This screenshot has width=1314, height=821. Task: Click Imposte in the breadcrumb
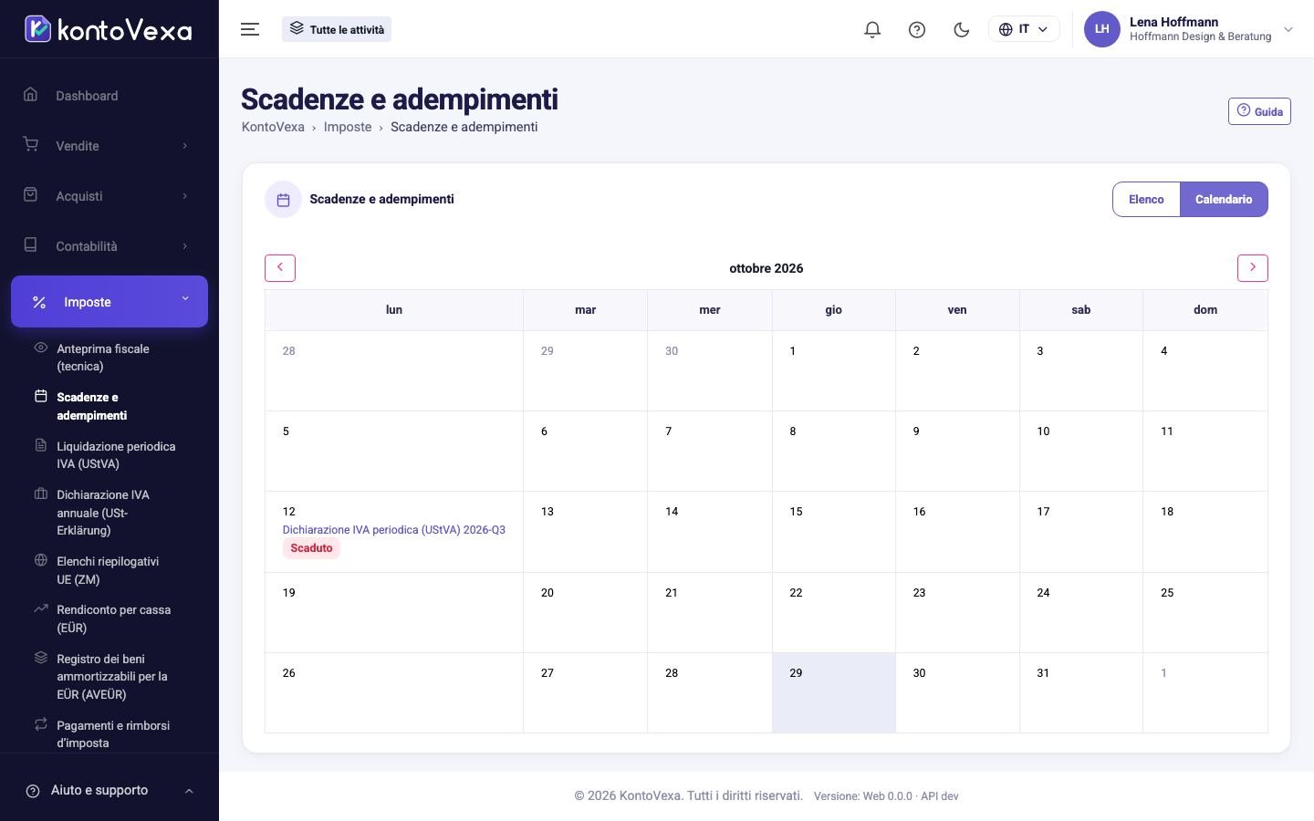(x=348, y=127)
